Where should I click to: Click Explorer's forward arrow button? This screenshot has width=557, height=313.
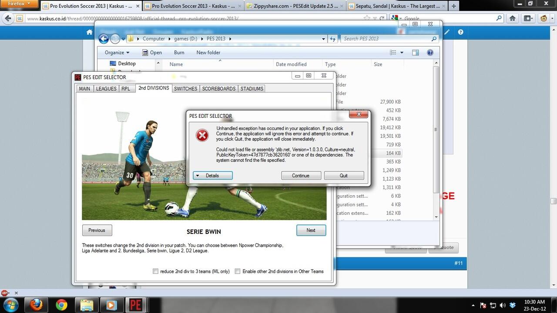(115, 39)
